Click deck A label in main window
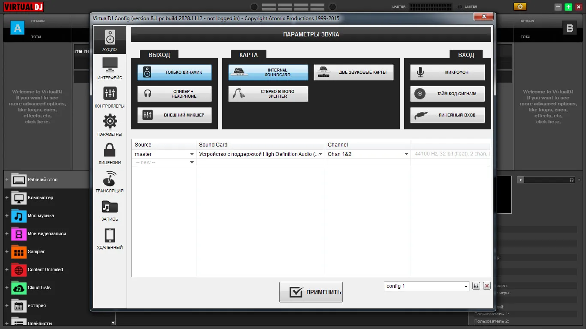Viewport: 586px width, 329px height. (x=18, y=28)
